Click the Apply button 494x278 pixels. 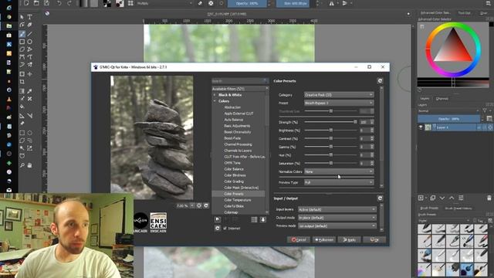coord(350,240)
